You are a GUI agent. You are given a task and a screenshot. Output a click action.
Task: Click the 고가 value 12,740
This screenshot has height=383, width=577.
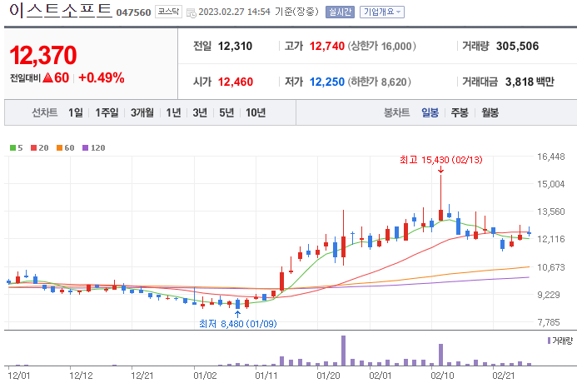pos(326,47)
